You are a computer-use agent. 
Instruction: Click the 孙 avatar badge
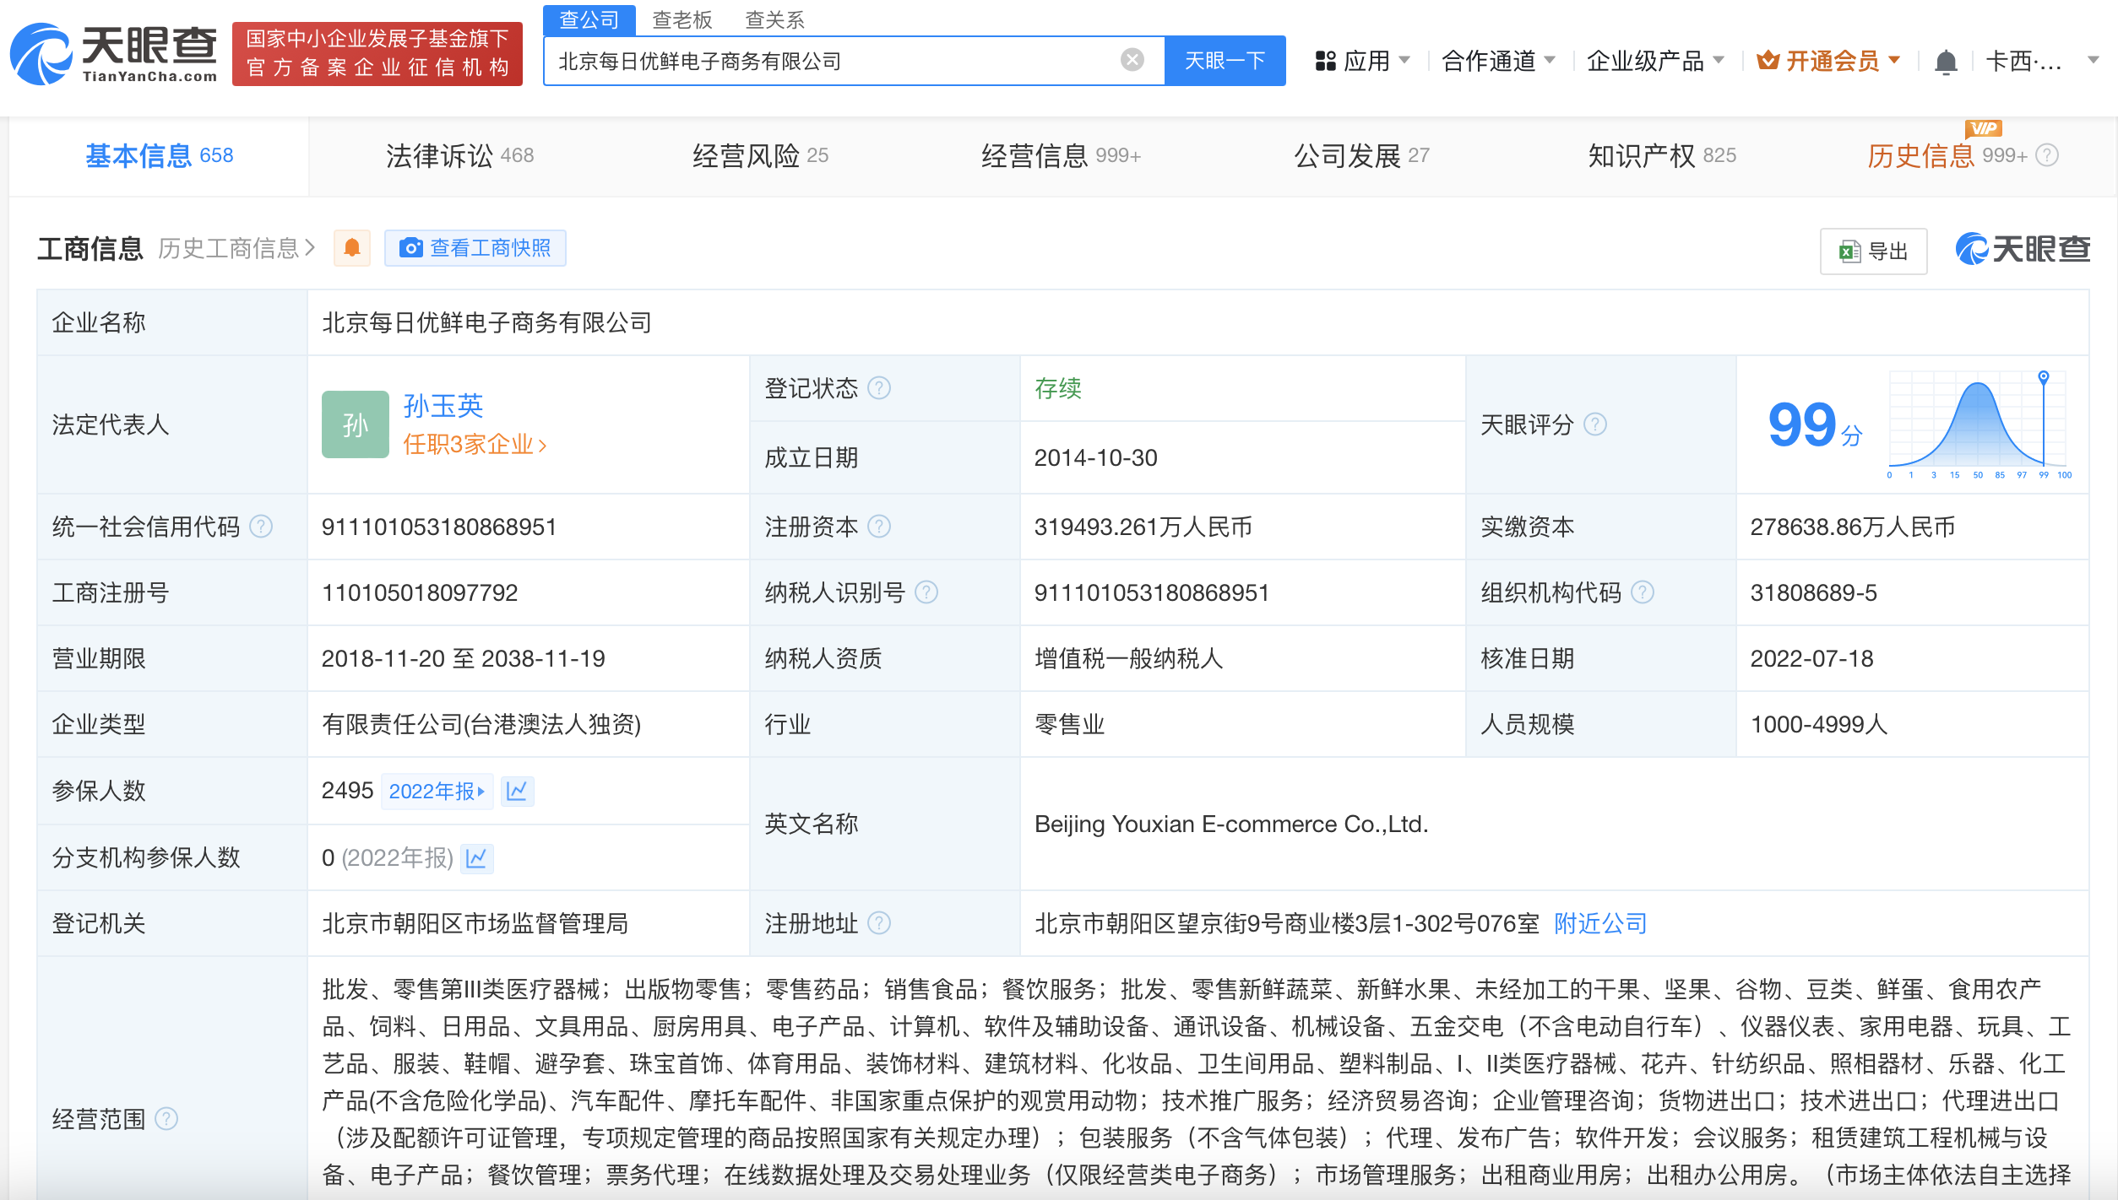(x=355, y=424)
